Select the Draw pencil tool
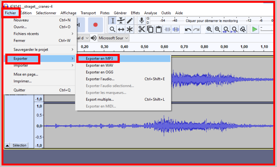277x167 pixels. pyautogui.click(x=130, y=21)
